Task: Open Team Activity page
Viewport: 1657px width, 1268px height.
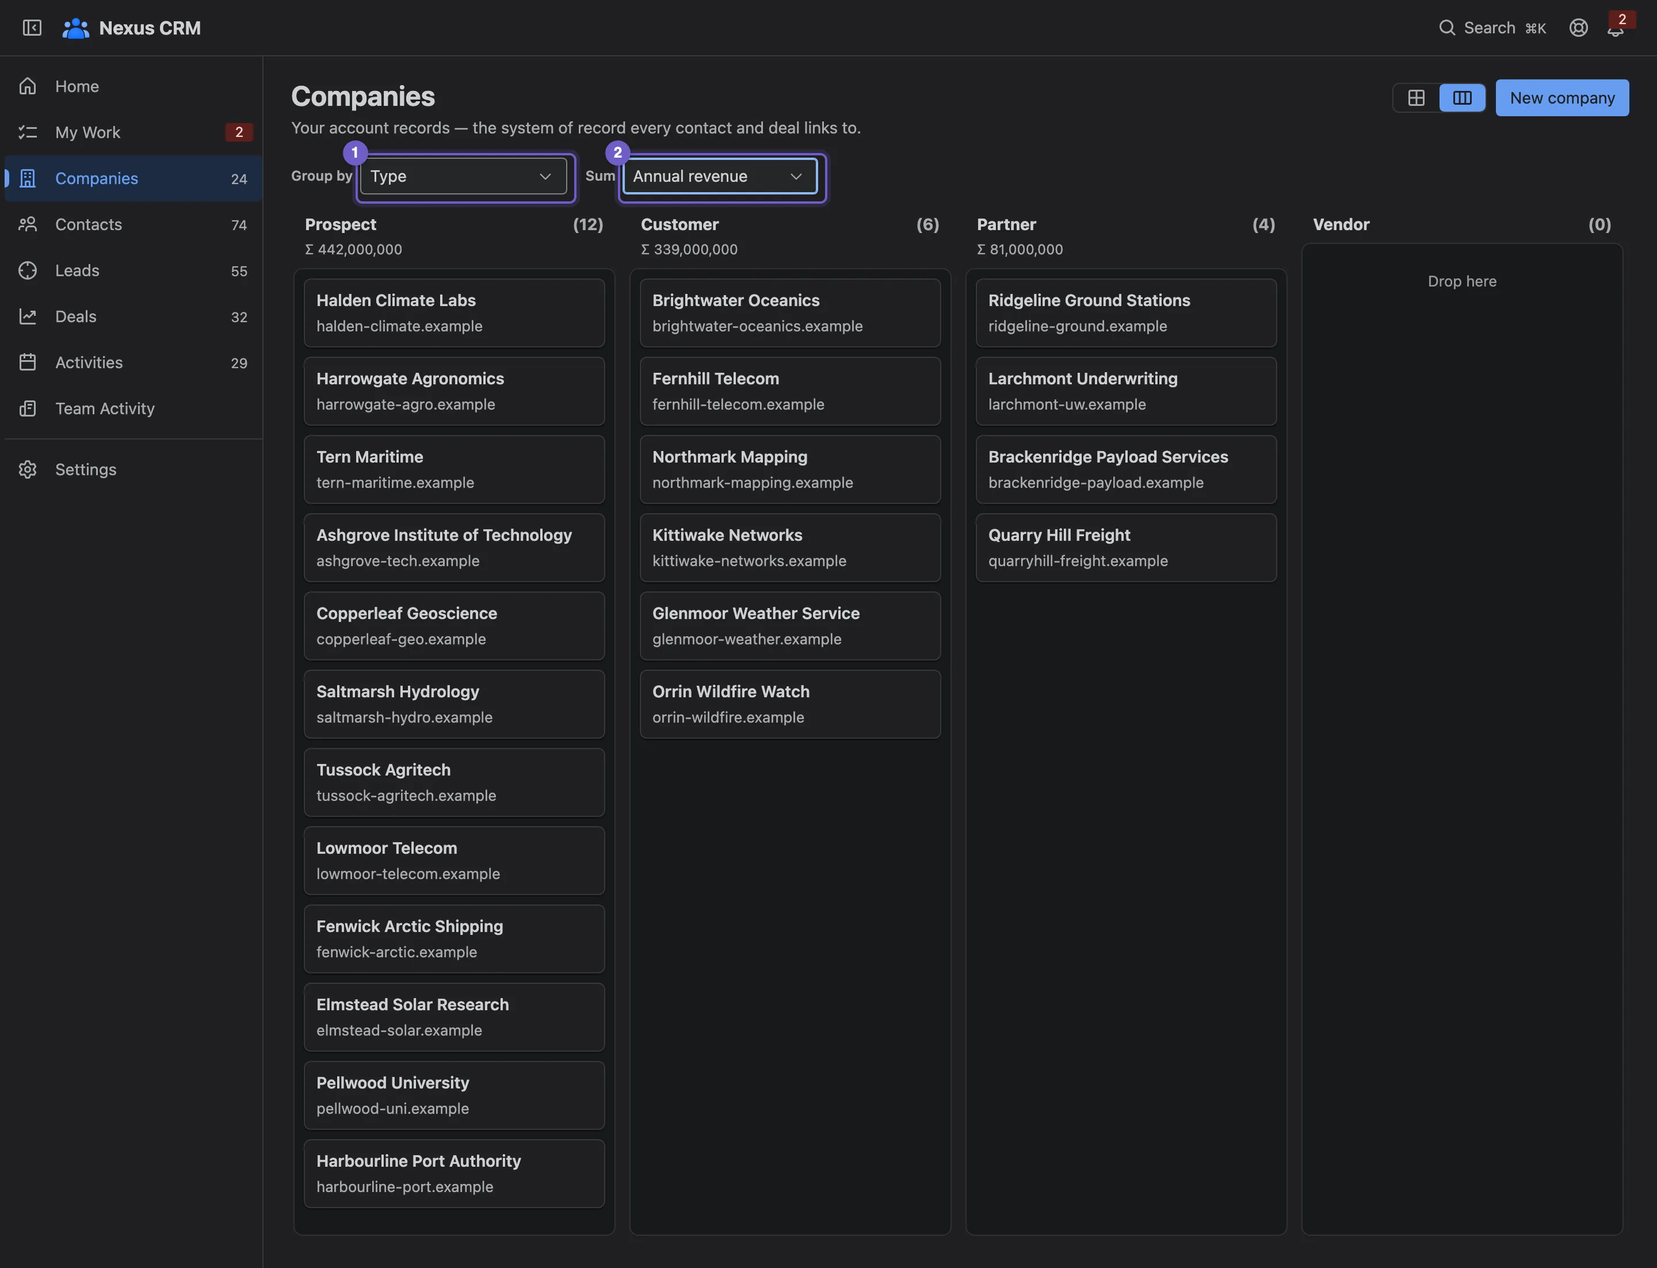Action: coord(133,408)
